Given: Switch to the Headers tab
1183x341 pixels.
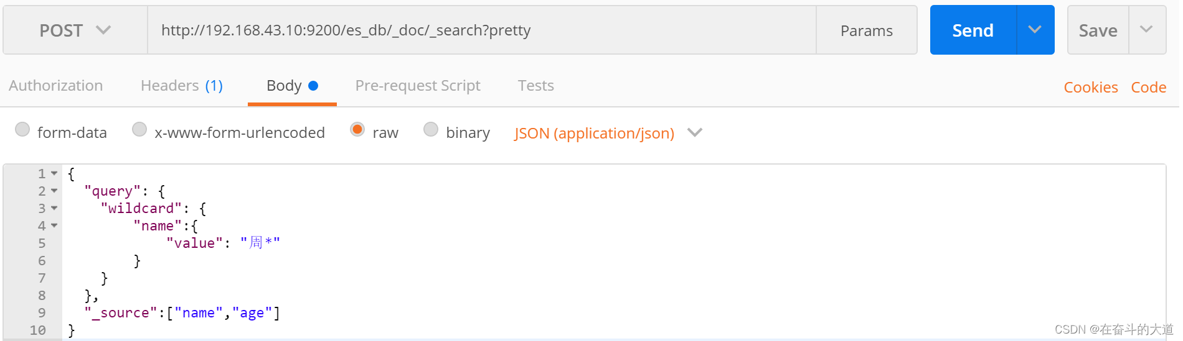Looking at the screenshot, I should [x=181, y=86].
